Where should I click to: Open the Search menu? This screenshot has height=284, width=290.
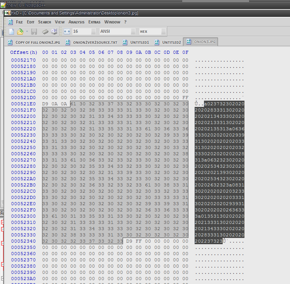pos(44,22)
